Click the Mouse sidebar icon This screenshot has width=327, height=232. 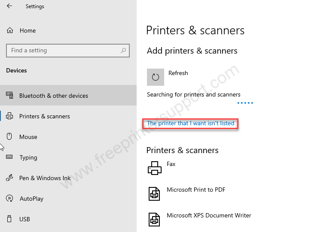9,136
